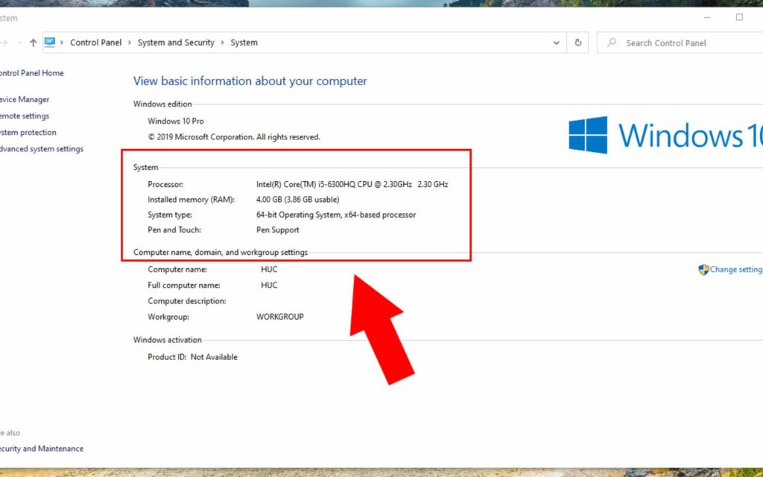Refresh the System page in address bar
The height and width of the screenshot is (477, 763).
(x=578, y=43)
